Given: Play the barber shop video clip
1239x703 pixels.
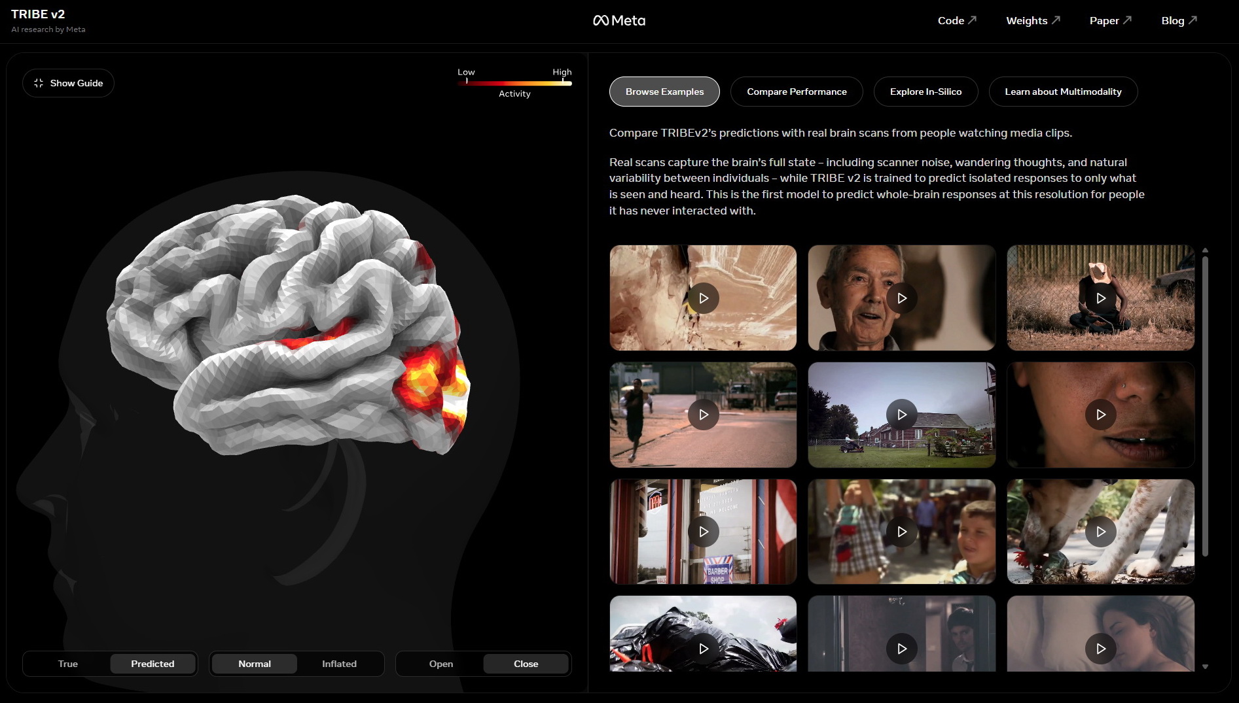Looking at the screenshot, I should (x=703, y=532).
